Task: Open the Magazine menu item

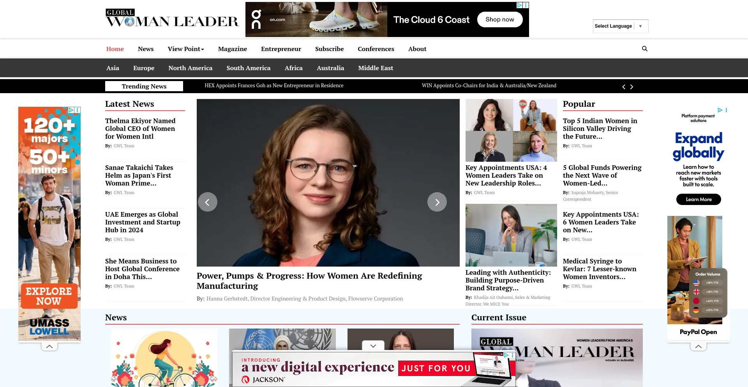Action: coord(233,49)
